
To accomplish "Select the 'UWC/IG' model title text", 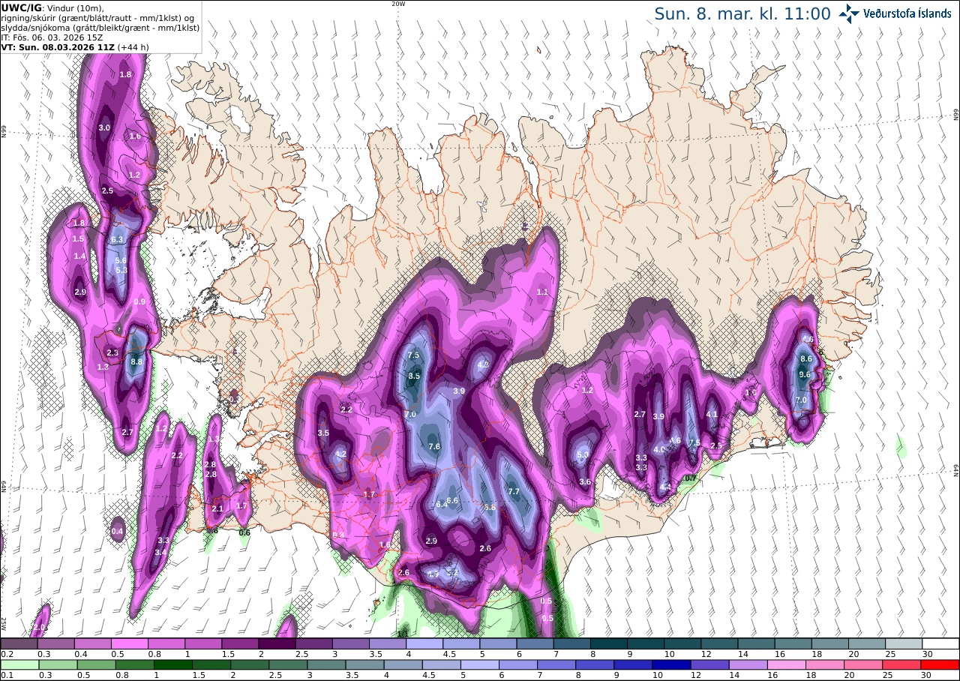I will coord(21,7).
